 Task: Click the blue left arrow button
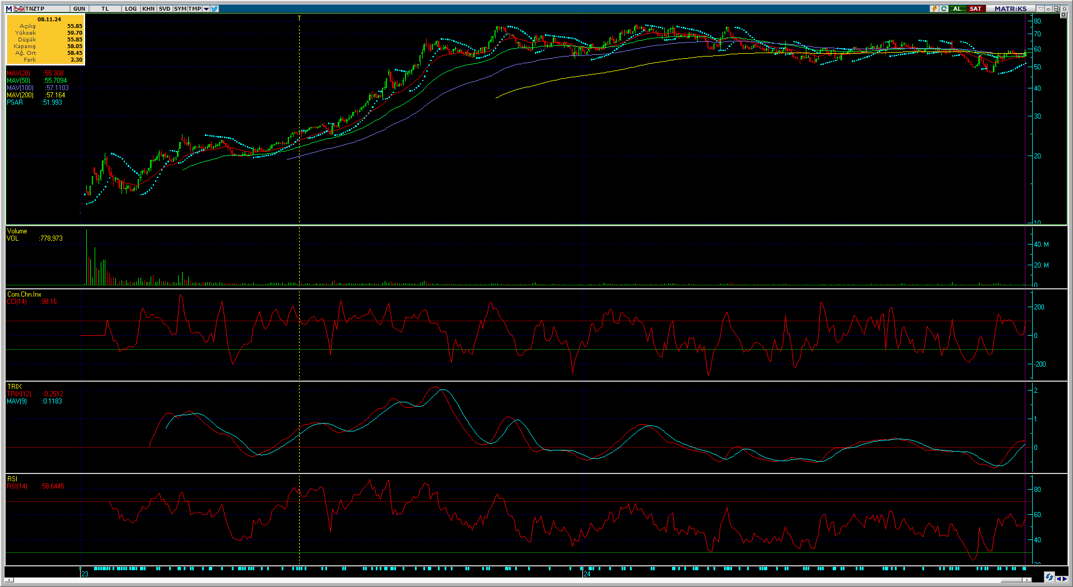tap(1058, 579)
